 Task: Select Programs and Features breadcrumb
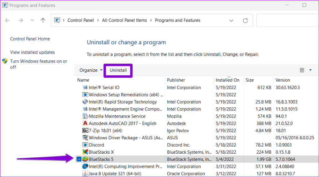click(x=177, y=20)
